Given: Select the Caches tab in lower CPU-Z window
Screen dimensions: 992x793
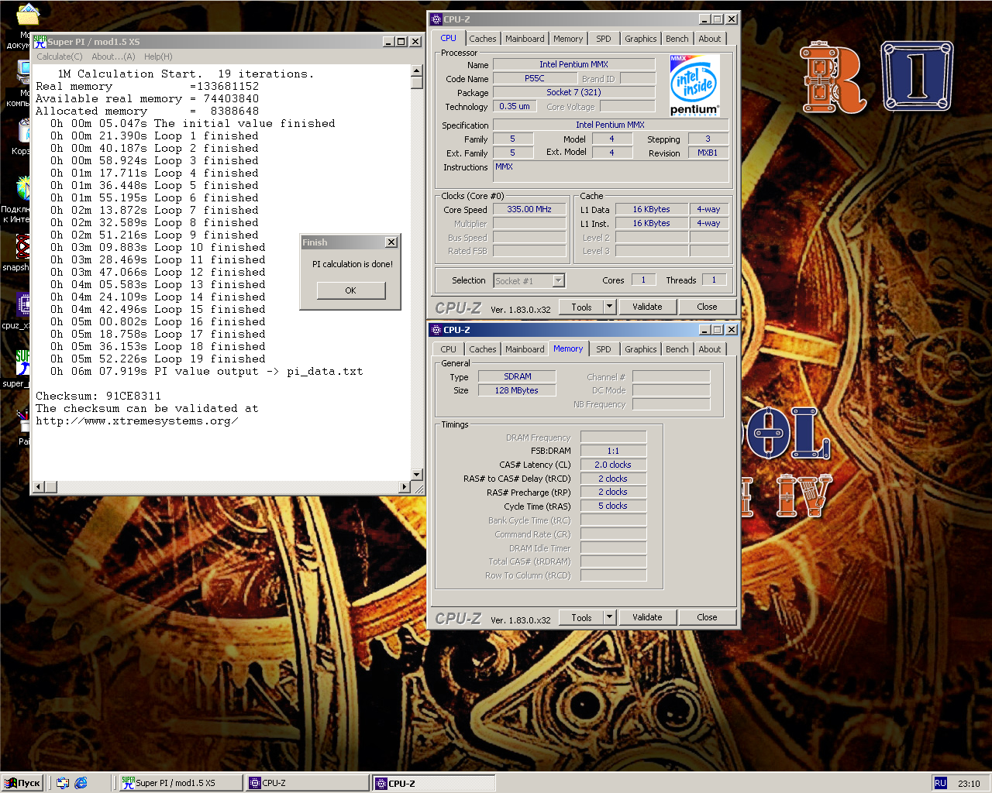Looking at the screenshot, I should pos(483,349).
